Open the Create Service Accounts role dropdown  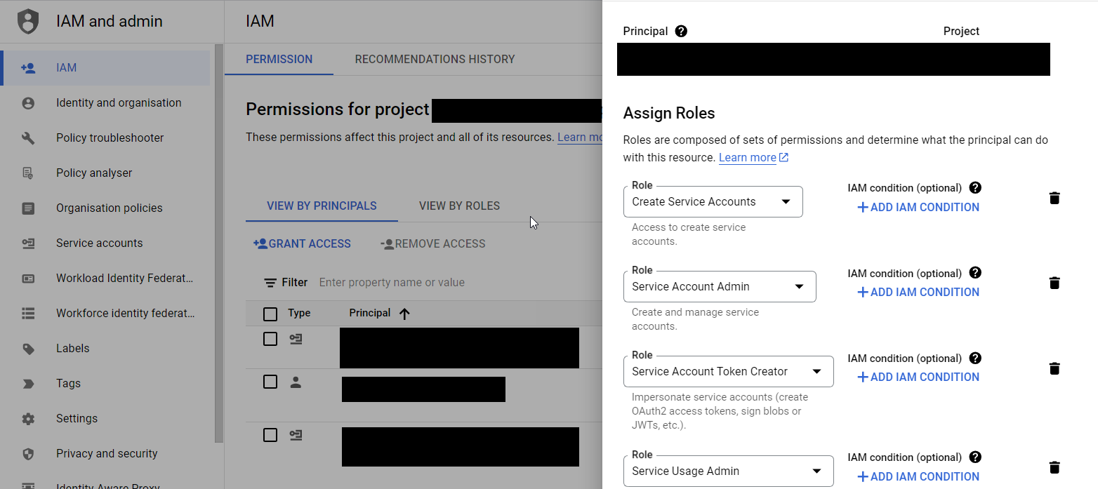[x=713, y=202]
